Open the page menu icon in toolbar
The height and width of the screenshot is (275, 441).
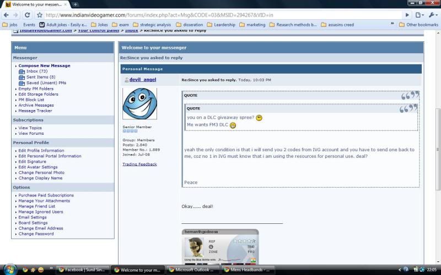click(421, 15)
